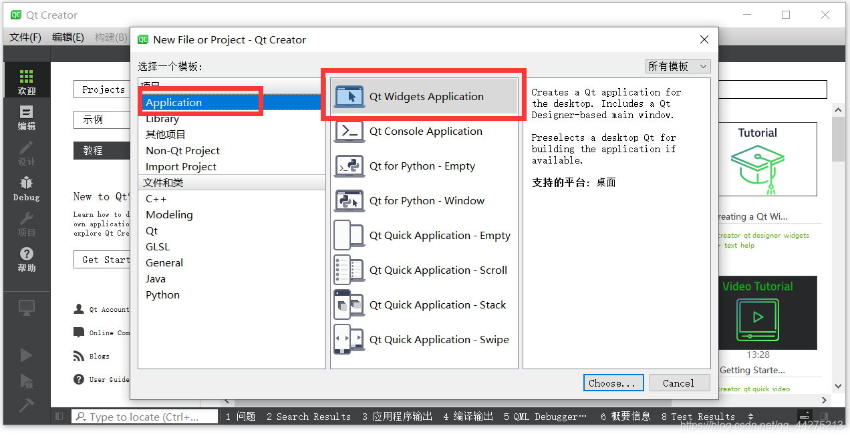Open the Welcome (欢迎) mode in sidebar

coord(27,81)
